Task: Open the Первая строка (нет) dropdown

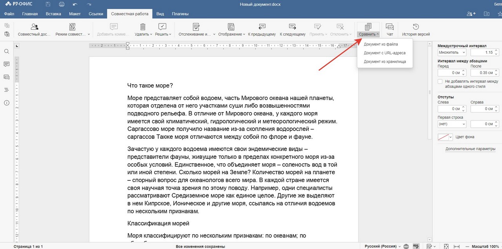Action: click(x=452, y=124)
